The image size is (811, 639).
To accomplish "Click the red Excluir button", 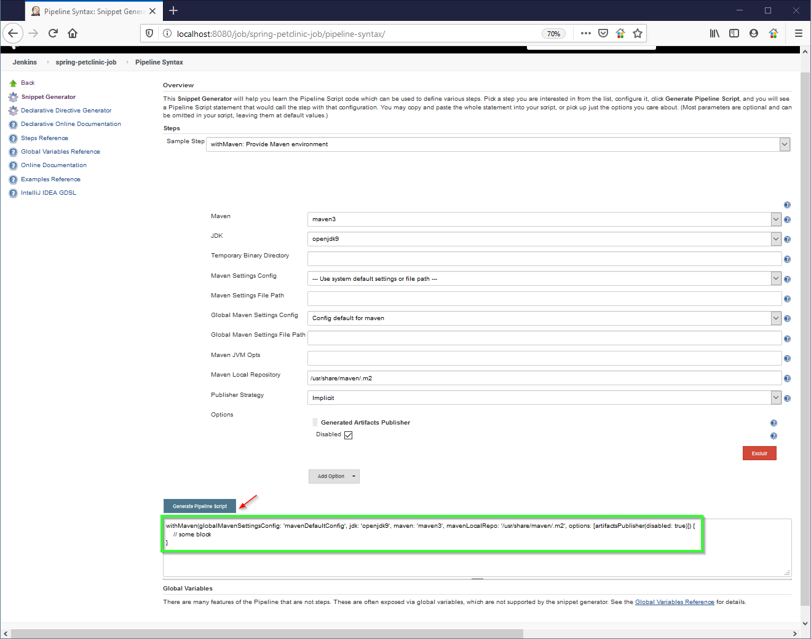I will pyautogui.click(x=759, y=453).
